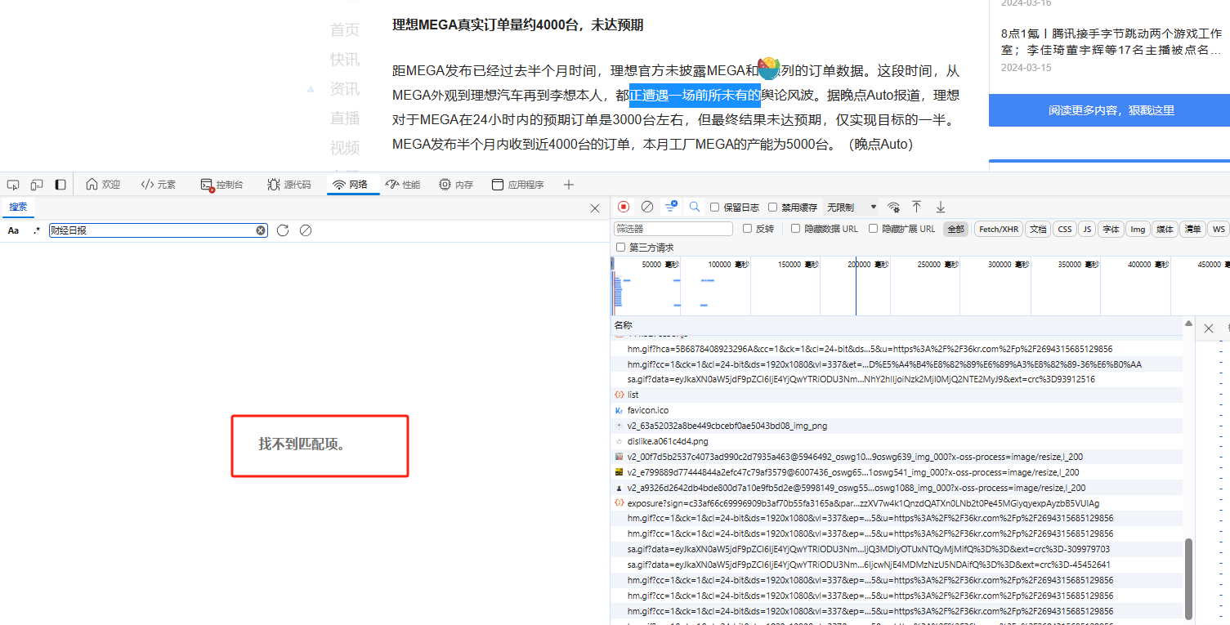
Task: Add more tools with the plus icon
Action: 569,185
